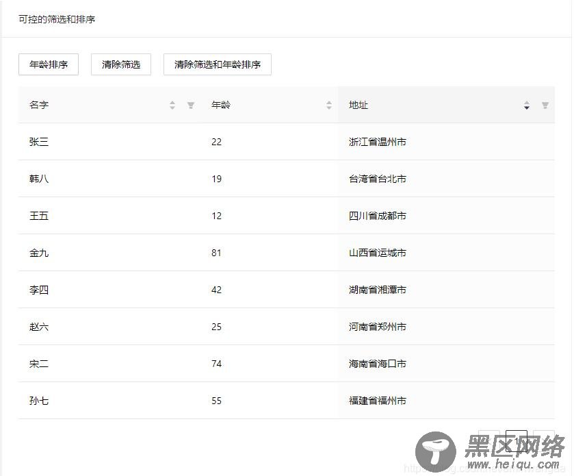Click the 名字 column header text
This screenshot has height=476, width=574.
coord(39,105)
